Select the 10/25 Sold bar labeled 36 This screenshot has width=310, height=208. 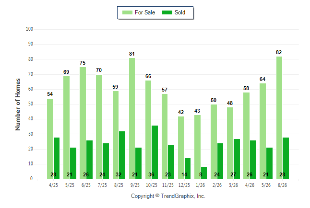155,152
